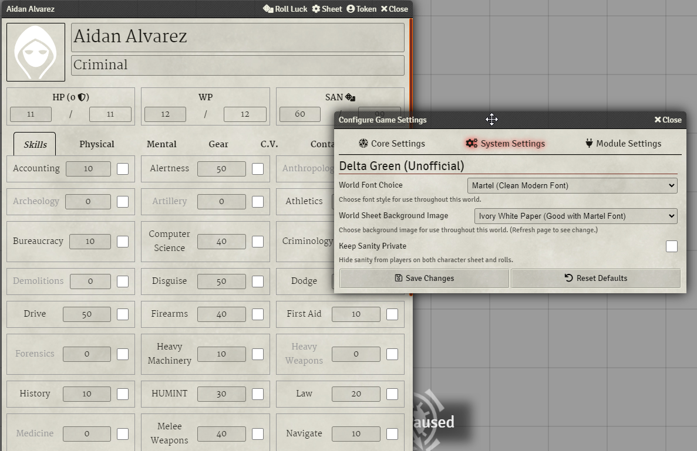Roll sanity with SAN dice icon
Screen dimensions: 697x451
(350, 97)
